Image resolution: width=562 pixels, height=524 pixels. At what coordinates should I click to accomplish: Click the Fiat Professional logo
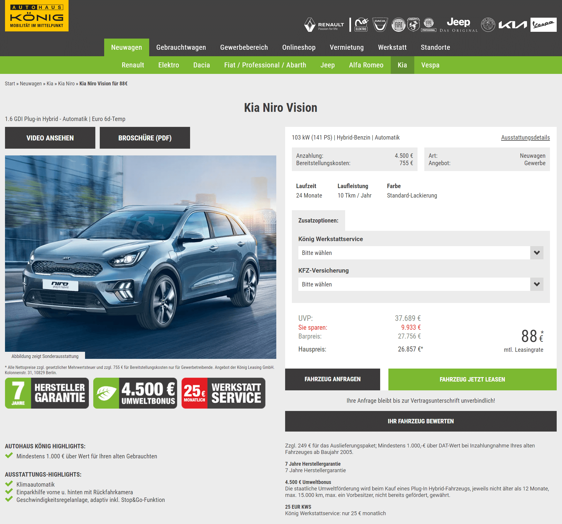[x=429, y=25]
